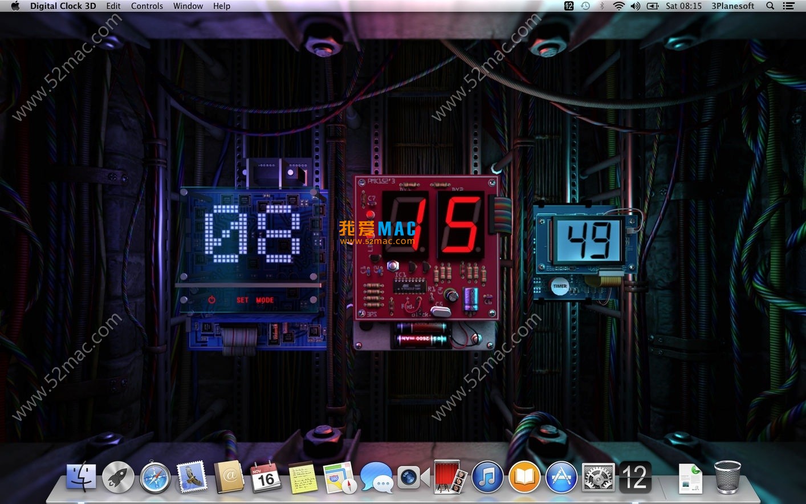Open iTunes from the Dock

coord(487,477)
